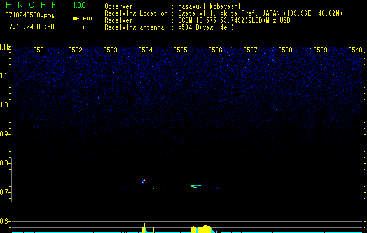The width and height of the screenshot is (367, 233).
Task: Select the file name 0710240530.png
Action: 30,15
